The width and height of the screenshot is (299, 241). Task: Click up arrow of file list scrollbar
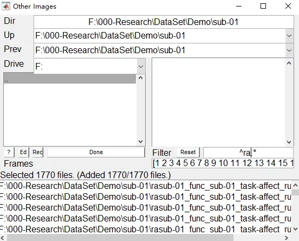tap(289, 63)
